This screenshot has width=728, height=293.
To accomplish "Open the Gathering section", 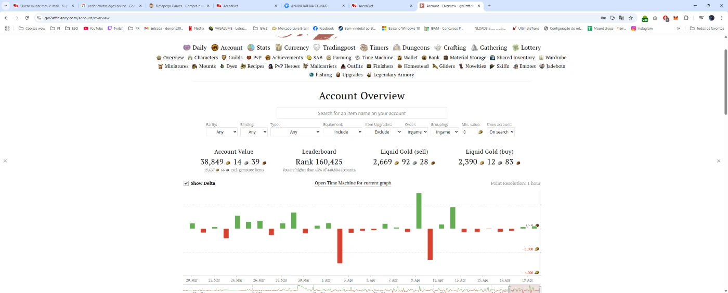I will click(x=489, y=47).
